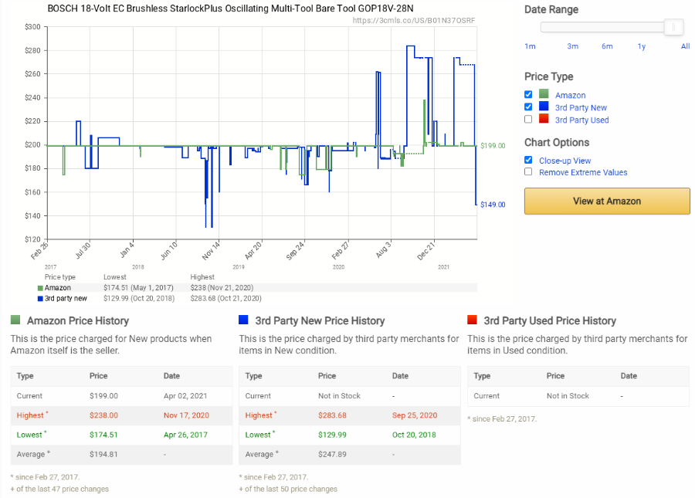Image resolution: width=695 pixels, height=498 pixels.
Task: Click the blue 3rd Party New swatch
Action: [544, 107]
